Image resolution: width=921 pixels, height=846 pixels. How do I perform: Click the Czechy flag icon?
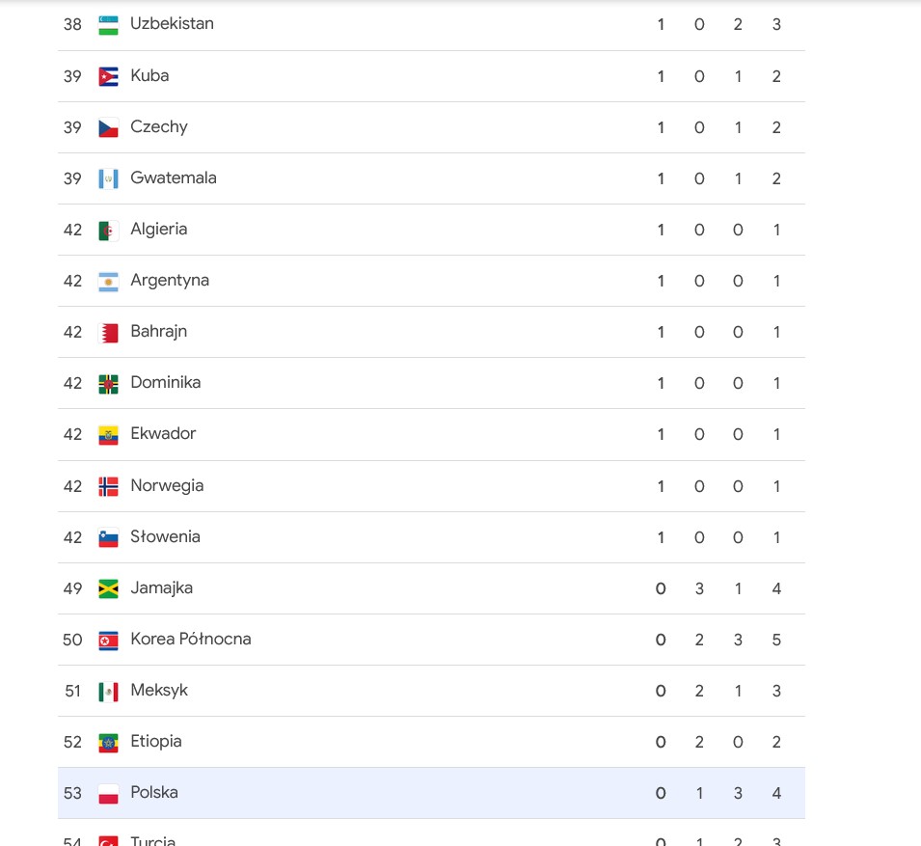point(108,127)
